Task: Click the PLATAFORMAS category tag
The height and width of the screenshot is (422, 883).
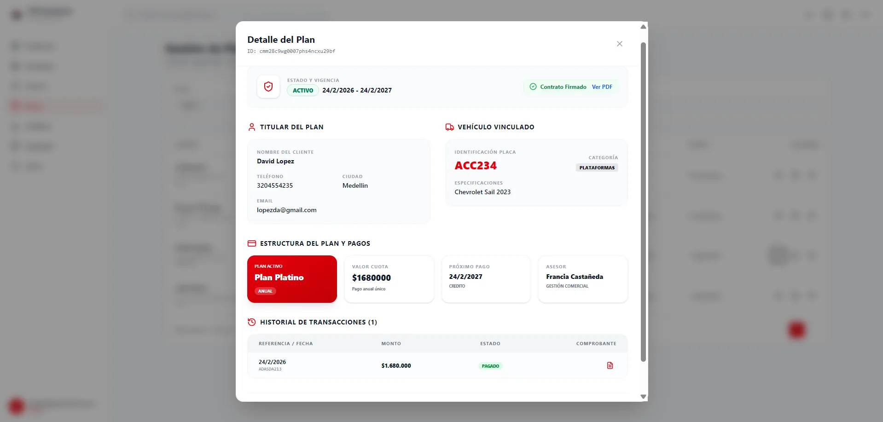Action: pyautogui.click(x=597, y=168)
